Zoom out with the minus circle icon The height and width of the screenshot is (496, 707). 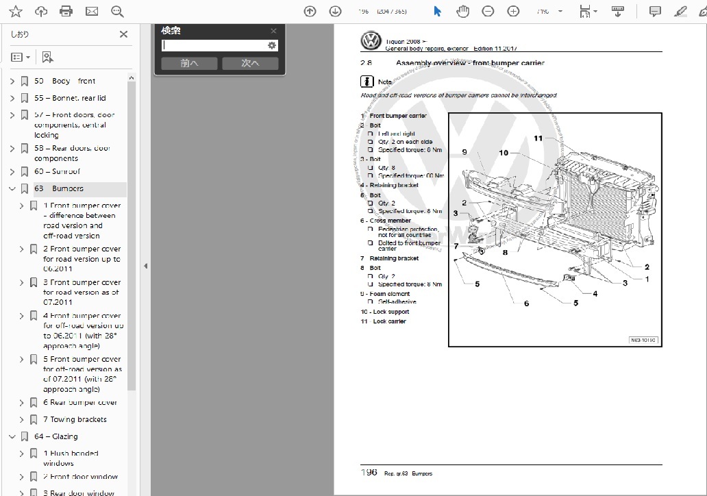point(488,12)
